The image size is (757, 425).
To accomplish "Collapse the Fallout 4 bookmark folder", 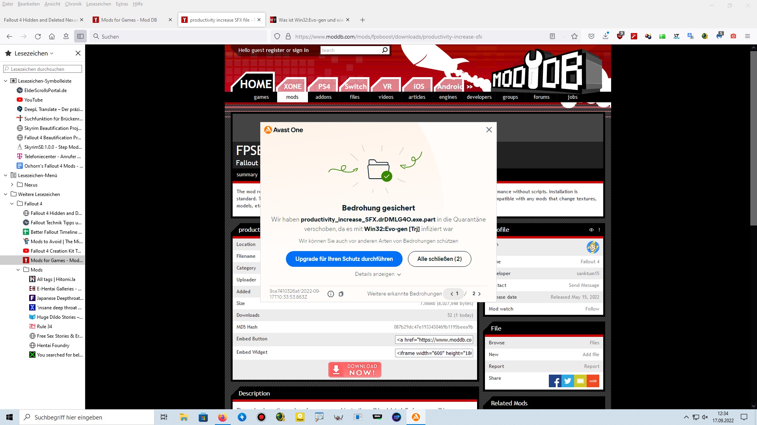I will 12,204.
